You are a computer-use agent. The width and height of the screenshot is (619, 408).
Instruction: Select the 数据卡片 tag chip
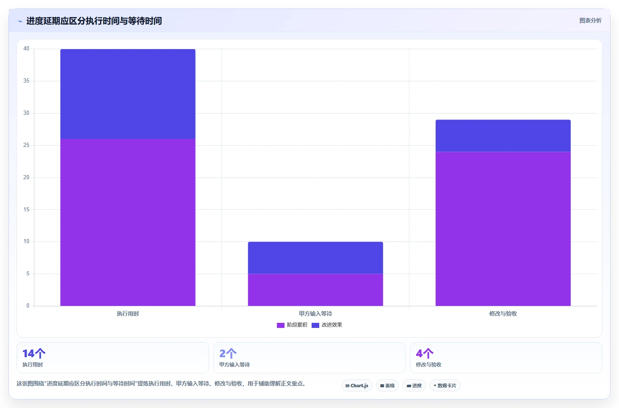pos(445,386)
